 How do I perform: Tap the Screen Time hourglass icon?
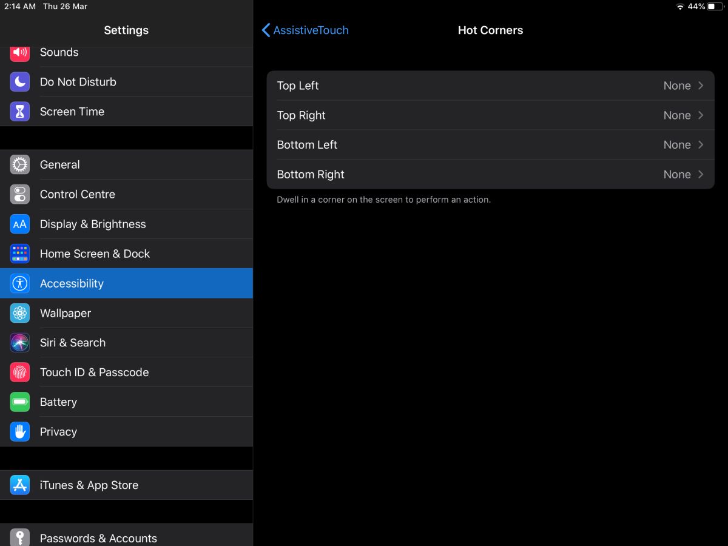pyautogui.click(x=20, y=112)
